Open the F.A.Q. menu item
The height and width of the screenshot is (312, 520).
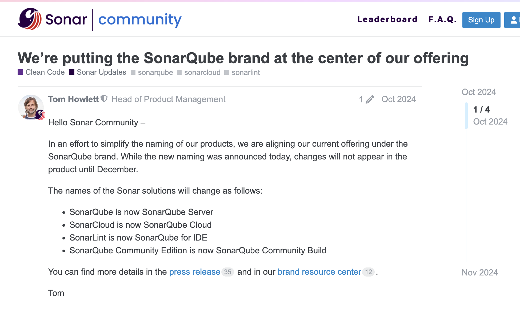click(442, 19)
